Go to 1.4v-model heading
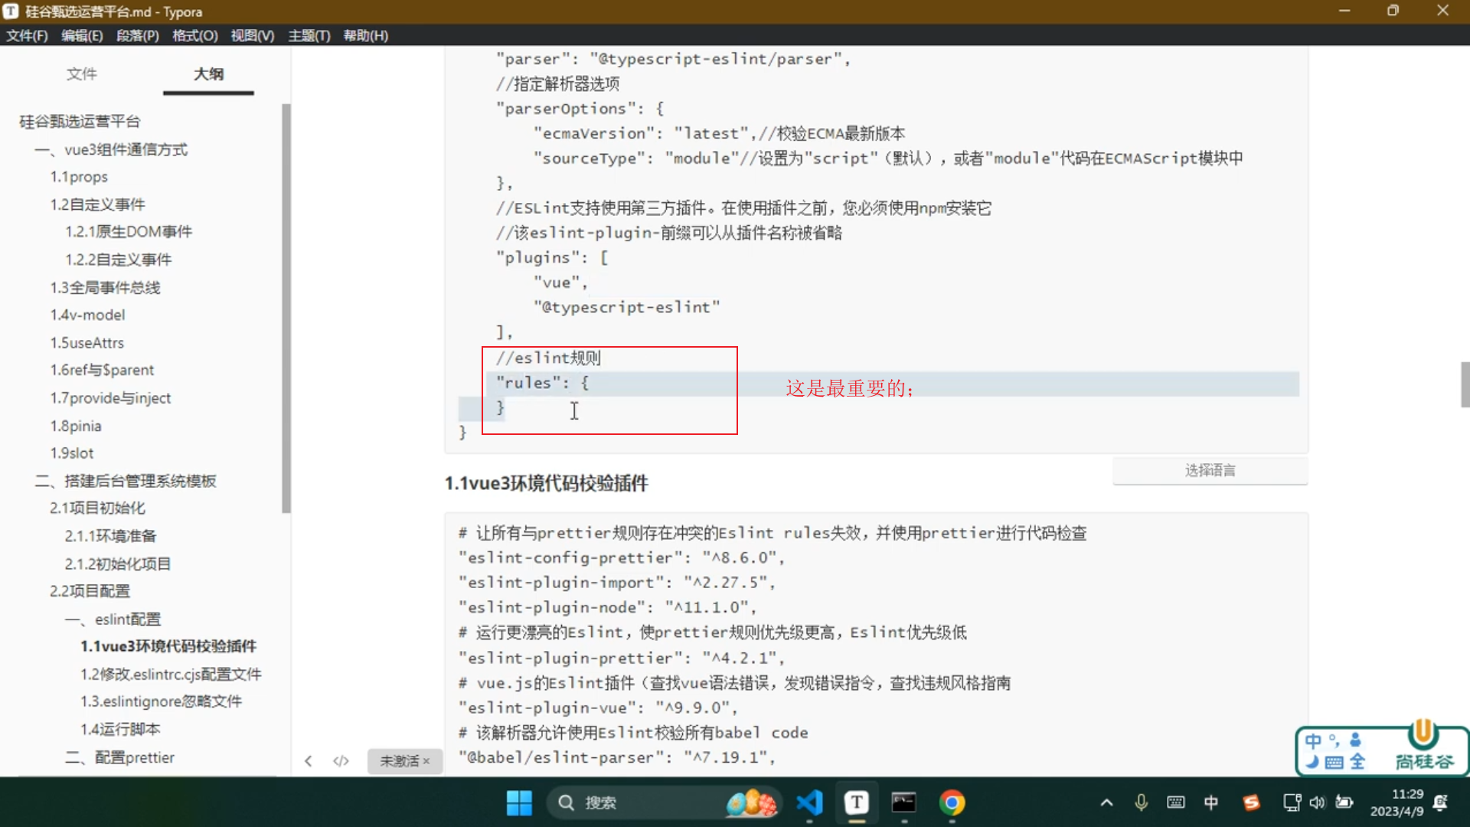The width and height of the screenshot is (1470, 827). pos(87,315)
